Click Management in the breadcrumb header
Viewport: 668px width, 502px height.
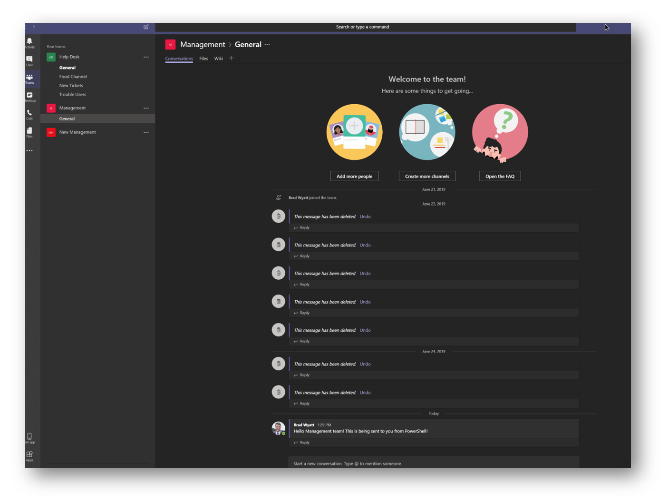coord(203,45)
